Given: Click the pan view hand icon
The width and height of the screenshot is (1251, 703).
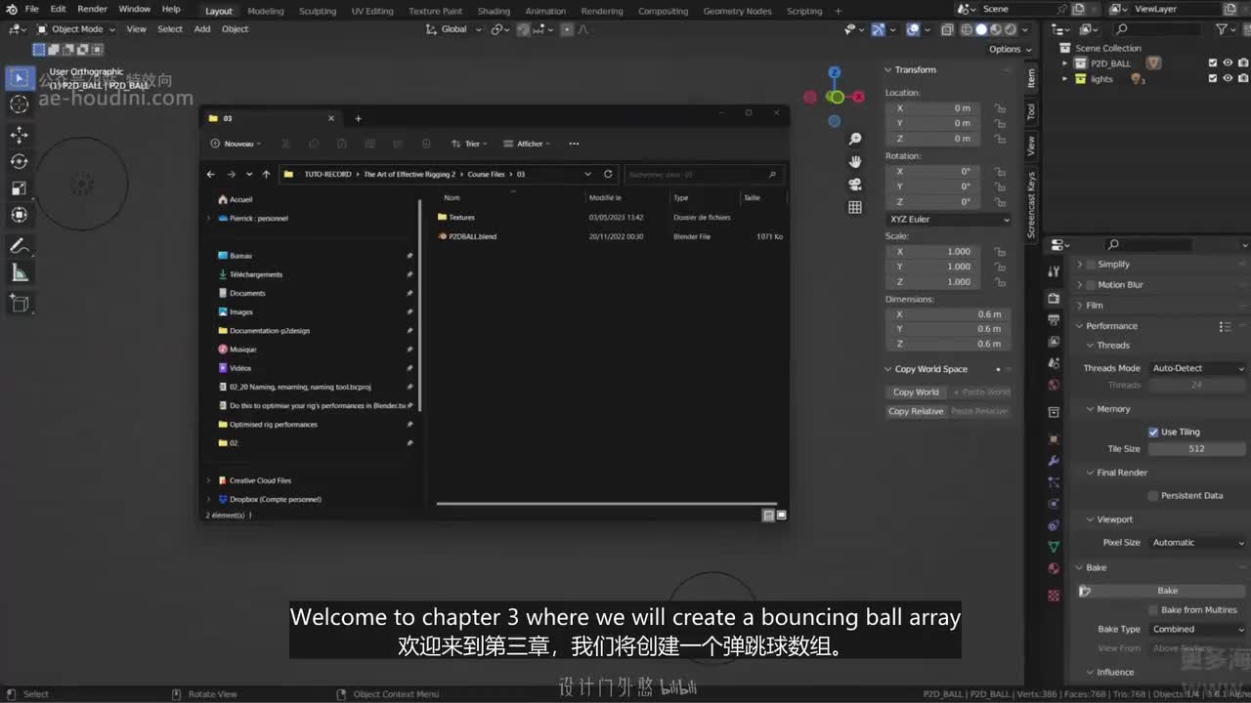Looking at the screenshot, I should 855,161.
